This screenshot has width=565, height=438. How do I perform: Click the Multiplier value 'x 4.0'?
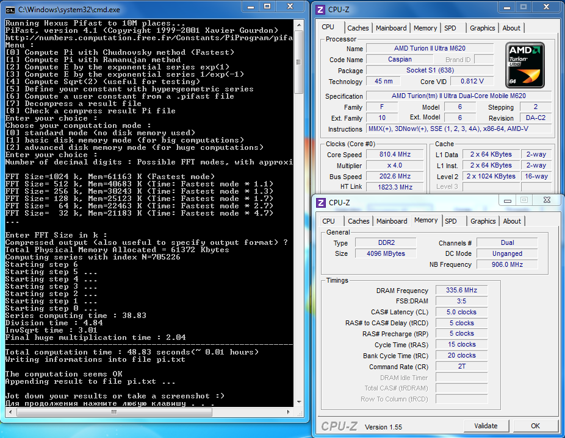[x=395, y=166]
